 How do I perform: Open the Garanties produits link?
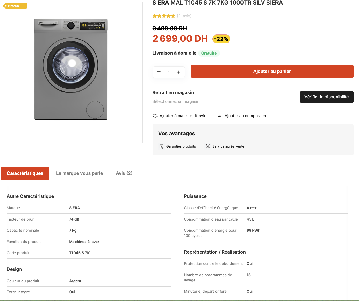pos(181,146)
